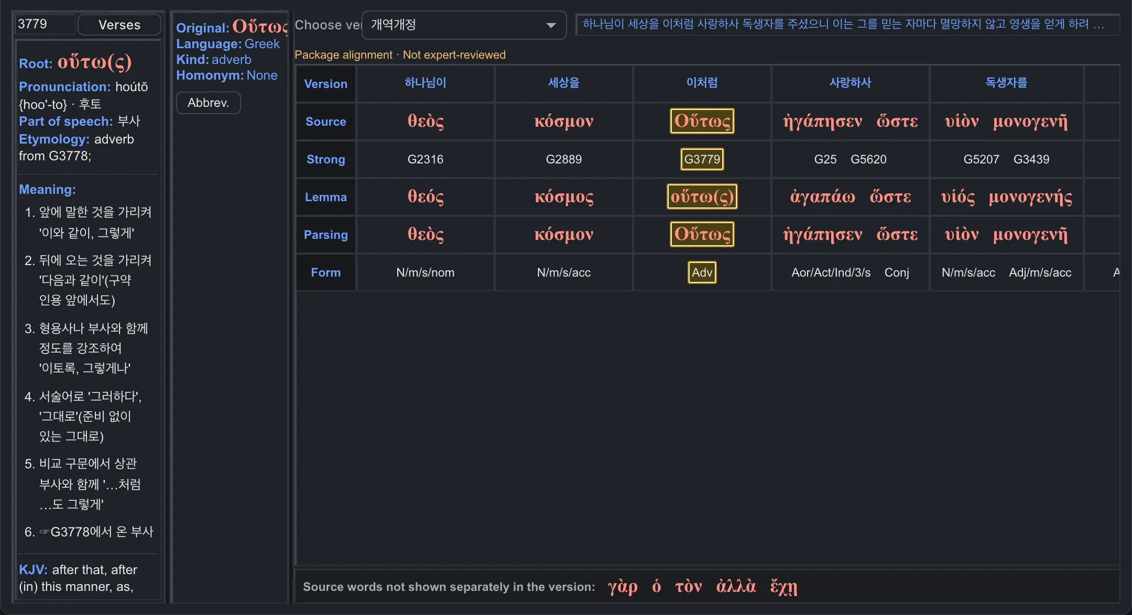The width and height of the screenshot is (1132, 615).
Task: Click lemma θεός
Action: (x=426, y=196)
